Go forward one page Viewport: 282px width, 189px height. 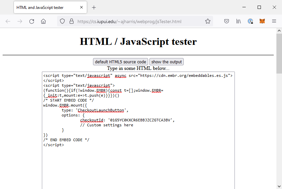20,21
